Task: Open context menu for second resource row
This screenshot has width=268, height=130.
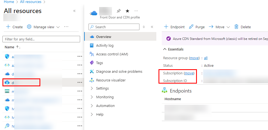Action: point(80,65)
